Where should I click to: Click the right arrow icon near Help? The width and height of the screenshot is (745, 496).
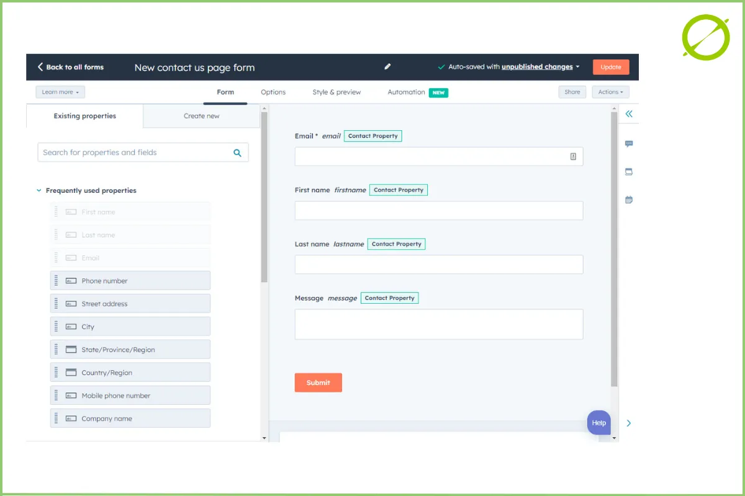pos(629,423)
